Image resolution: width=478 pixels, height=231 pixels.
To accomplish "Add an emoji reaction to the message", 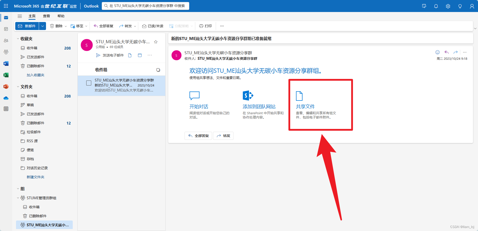I will pos(437,52).
